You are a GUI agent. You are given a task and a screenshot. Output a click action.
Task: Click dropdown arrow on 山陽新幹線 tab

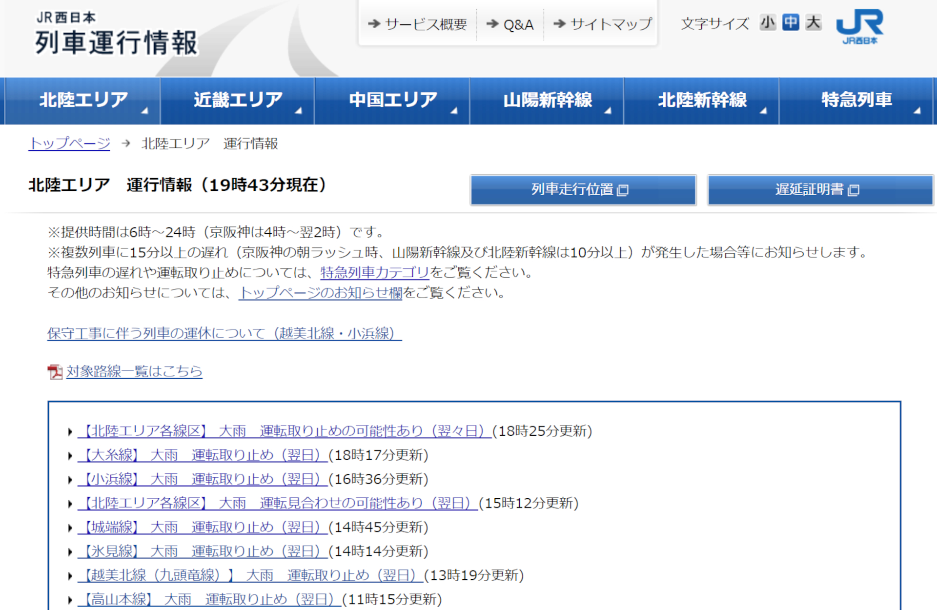pos(608,111)
